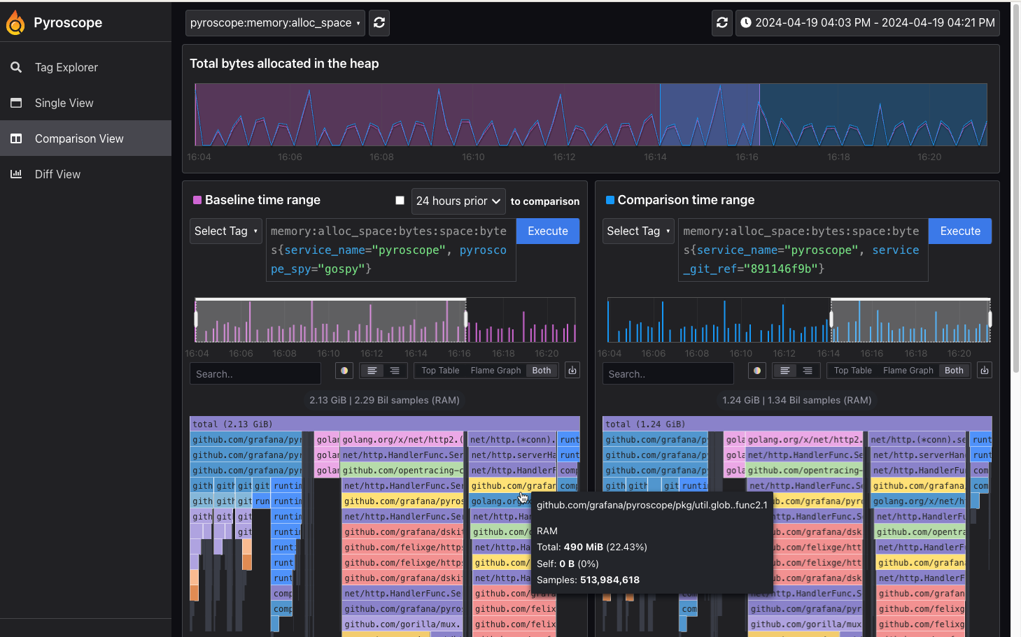Switch to Single View
The width and height of the screenshot is (1021, 637).
tap(63, 103)
